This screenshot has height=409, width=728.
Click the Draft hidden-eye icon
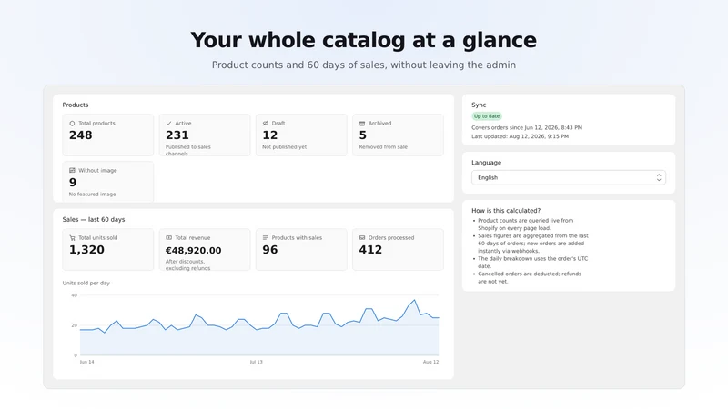pos(265,124)
